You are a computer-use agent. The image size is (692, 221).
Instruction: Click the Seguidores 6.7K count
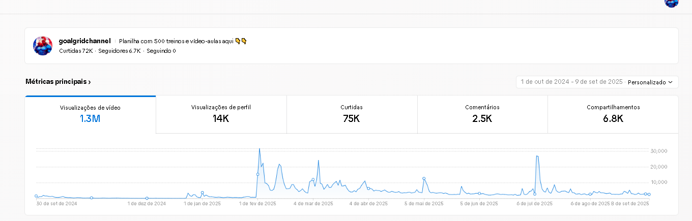click(119, 51)
